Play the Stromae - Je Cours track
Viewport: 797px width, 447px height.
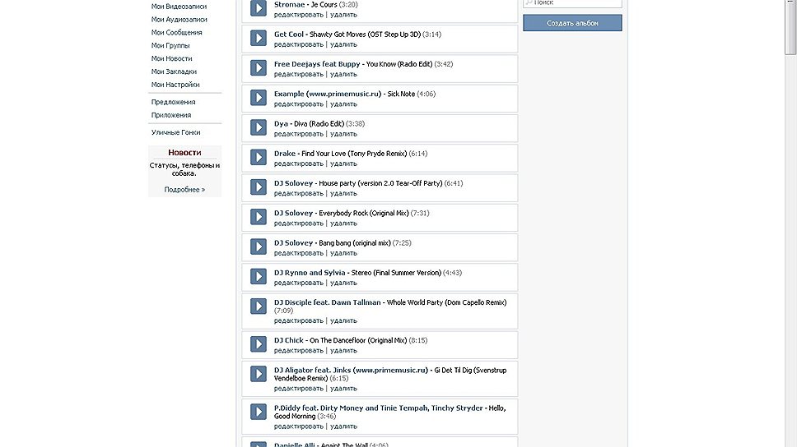(x=259, y=9)
